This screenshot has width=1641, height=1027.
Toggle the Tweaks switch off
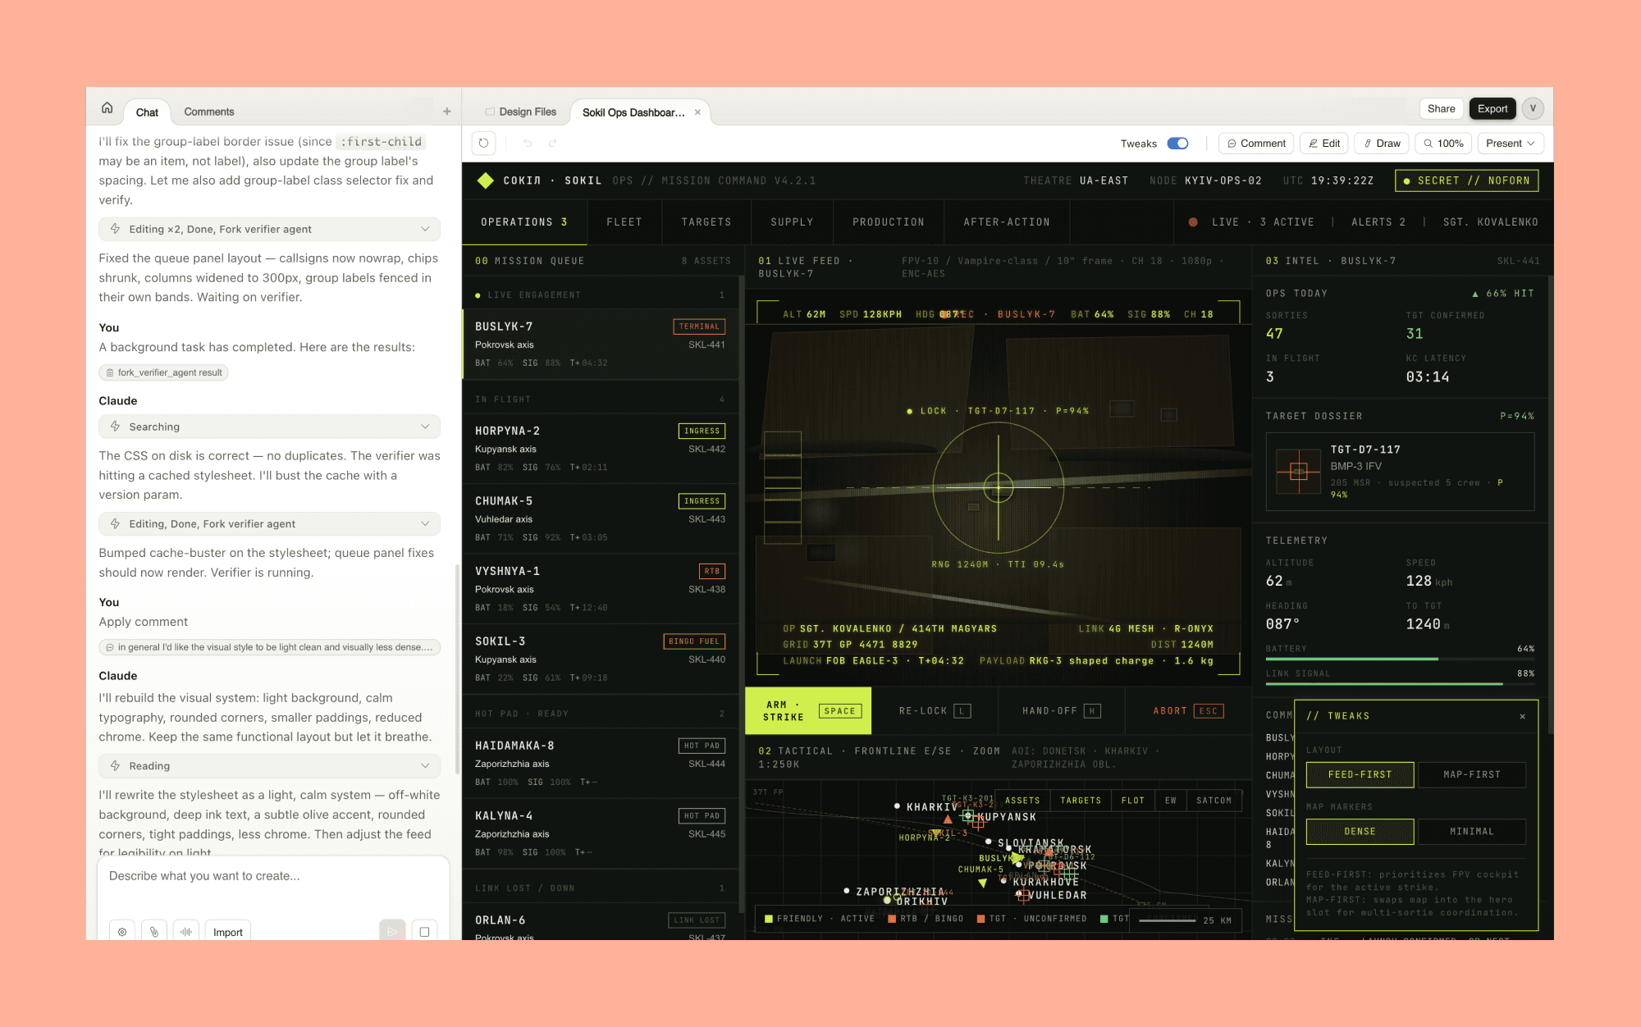click(x=1177, y=144)
